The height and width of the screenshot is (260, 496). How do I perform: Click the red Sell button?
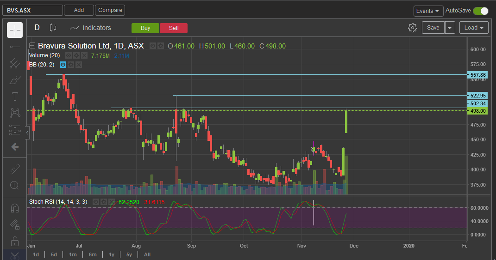174,28
